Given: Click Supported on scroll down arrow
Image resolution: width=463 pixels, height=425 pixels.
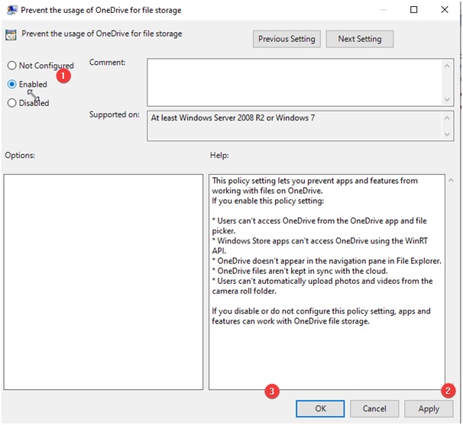Looking at the screenshot, I should click(447, 134).
